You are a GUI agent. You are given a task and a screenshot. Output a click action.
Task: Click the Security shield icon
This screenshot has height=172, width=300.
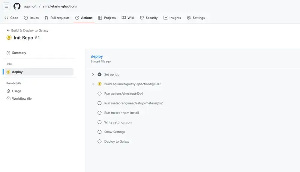(x=142, y=18)
